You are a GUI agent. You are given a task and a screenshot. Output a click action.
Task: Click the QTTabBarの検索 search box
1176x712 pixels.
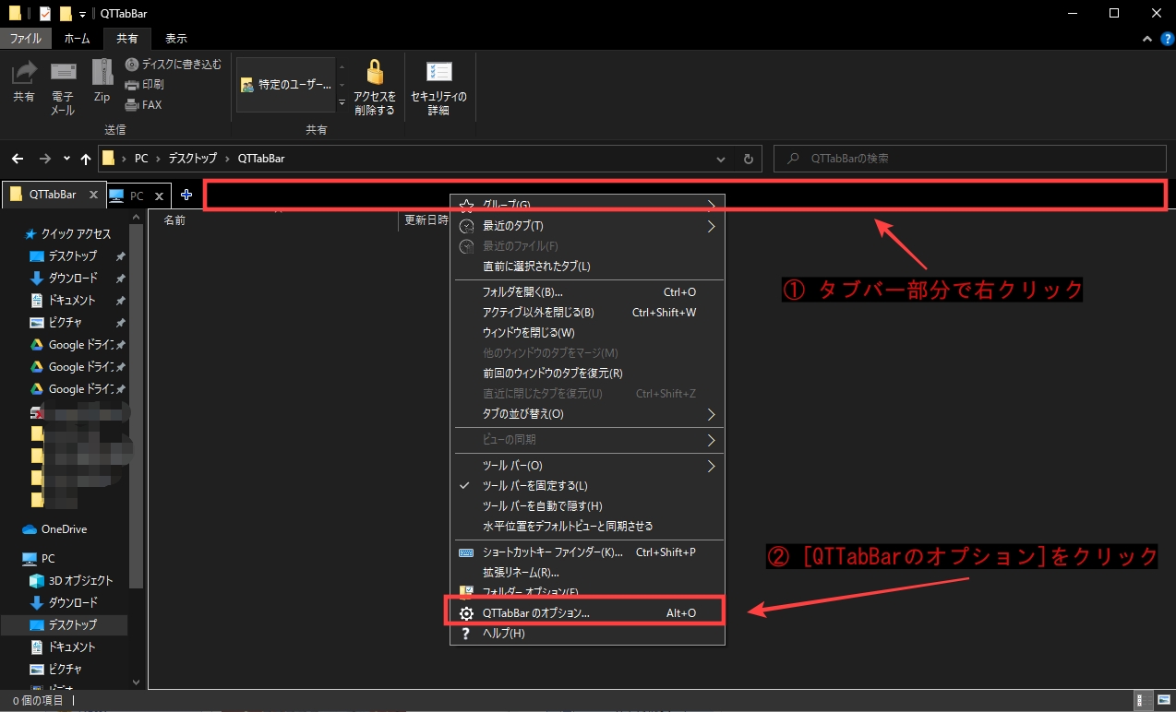(970, 159)
